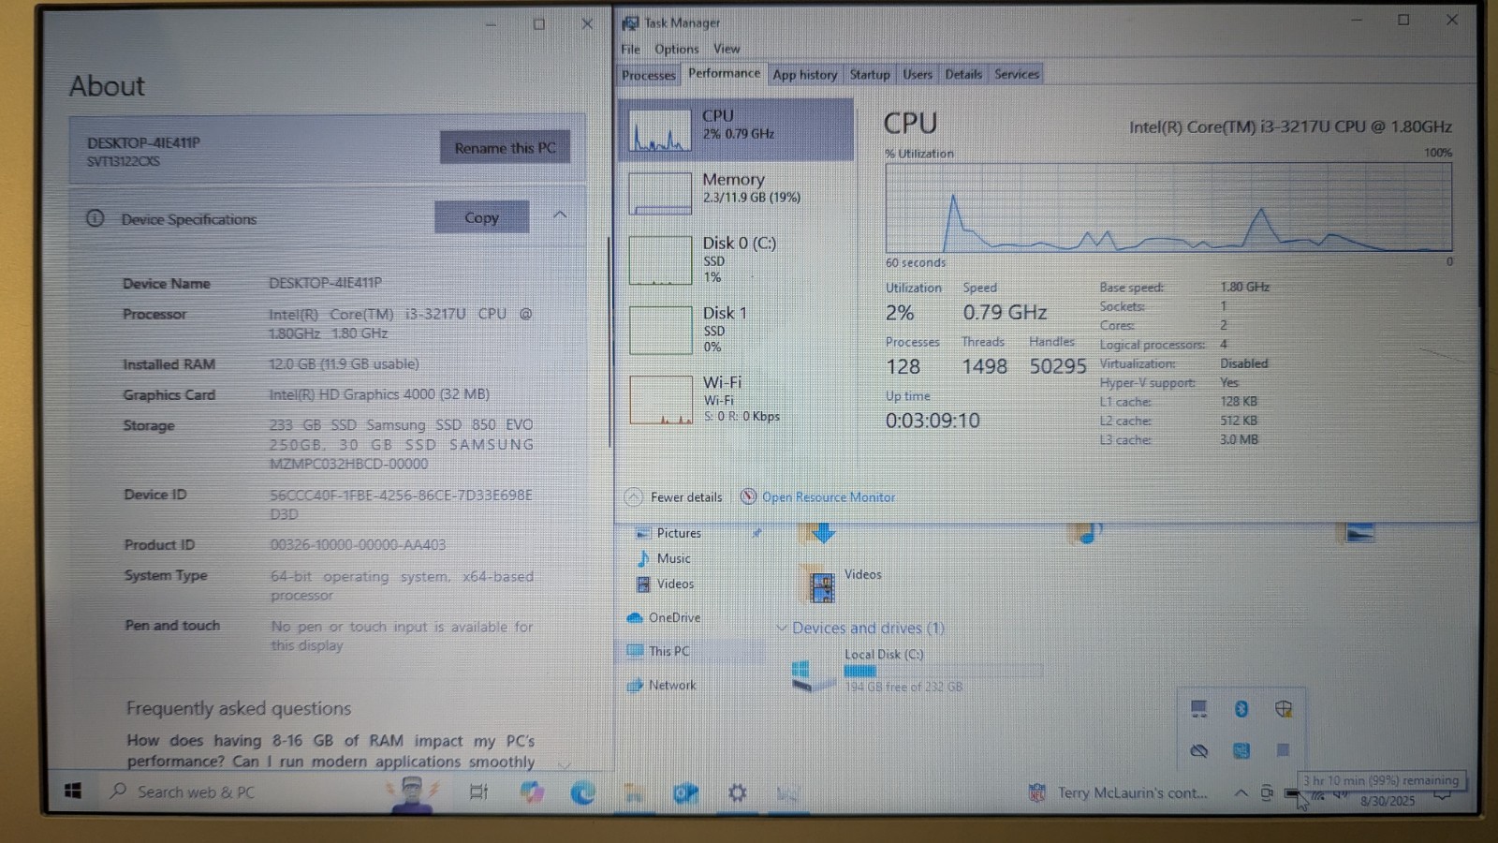This screenshot has width=1498, height=843.
Task: Click the CPU utilization graph
Action: click(x=1168, y=207)
